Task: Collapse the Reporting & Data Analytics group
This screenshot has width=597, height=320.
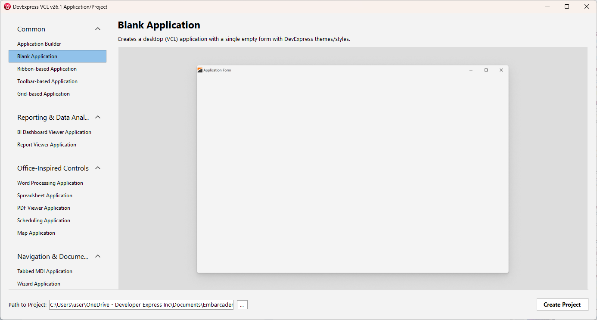Action: [x=98, y=117]
